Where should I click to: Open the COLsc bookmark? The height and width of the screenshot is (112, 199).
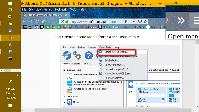click(138, 27)
